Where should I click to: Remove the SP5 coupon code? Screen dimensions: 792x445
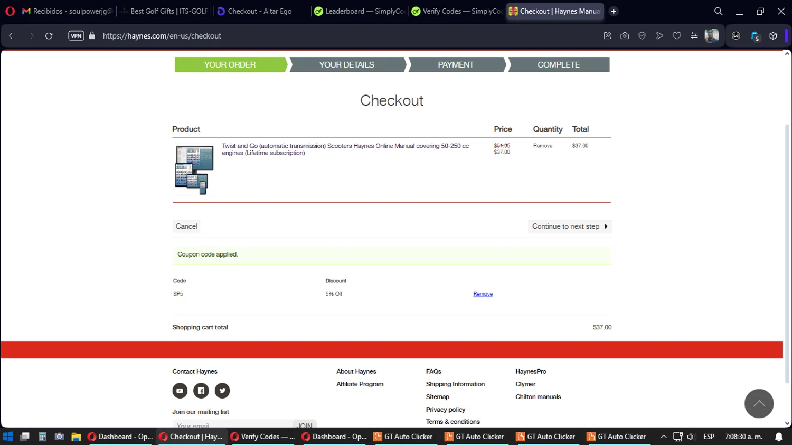(483, 294)
